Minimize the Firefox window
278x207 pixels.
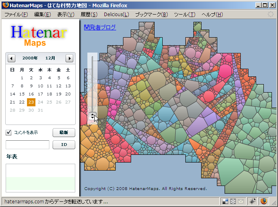(258, 5)
